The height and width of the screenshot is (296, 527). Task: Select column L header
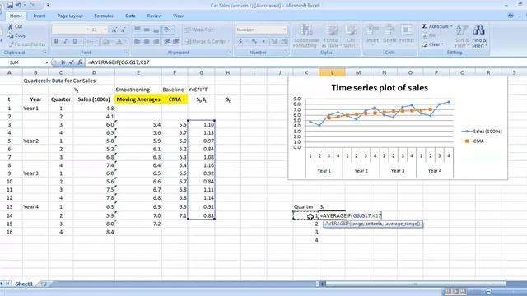click(332, 72)
